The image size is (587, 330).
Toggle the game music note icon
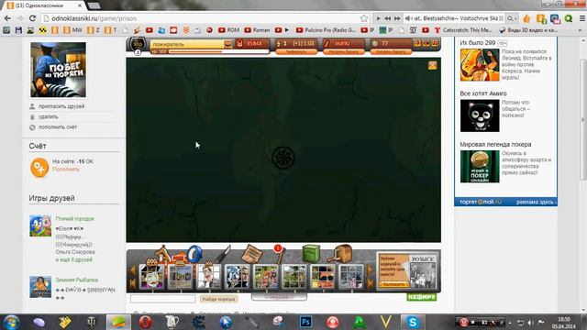(x=435, y=44)
